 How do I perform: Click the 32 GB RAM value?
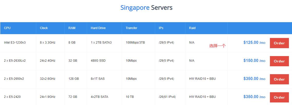tap(73, 61)
